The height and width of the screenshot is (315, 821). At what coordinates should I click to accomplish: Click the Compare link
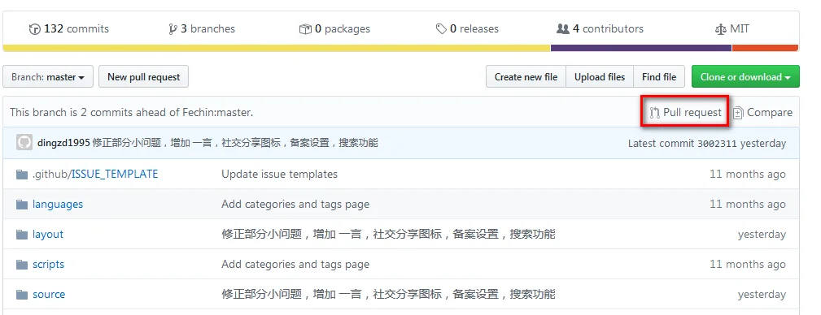click(x=762, y=112)
